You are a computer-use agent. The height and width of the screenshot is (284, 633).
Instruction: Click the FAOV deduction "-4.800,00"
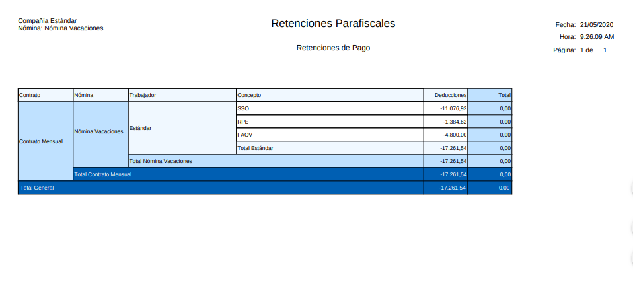tap(446, 135)
